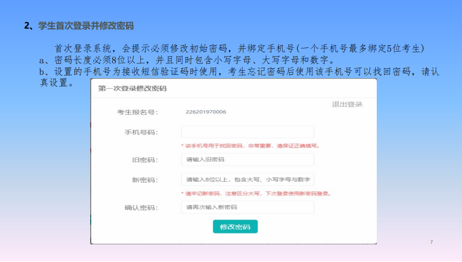Screen dimensions: 462x262
Task: Click the dialog title 第一次登录修改密码
Action: [x=132, y=88]
